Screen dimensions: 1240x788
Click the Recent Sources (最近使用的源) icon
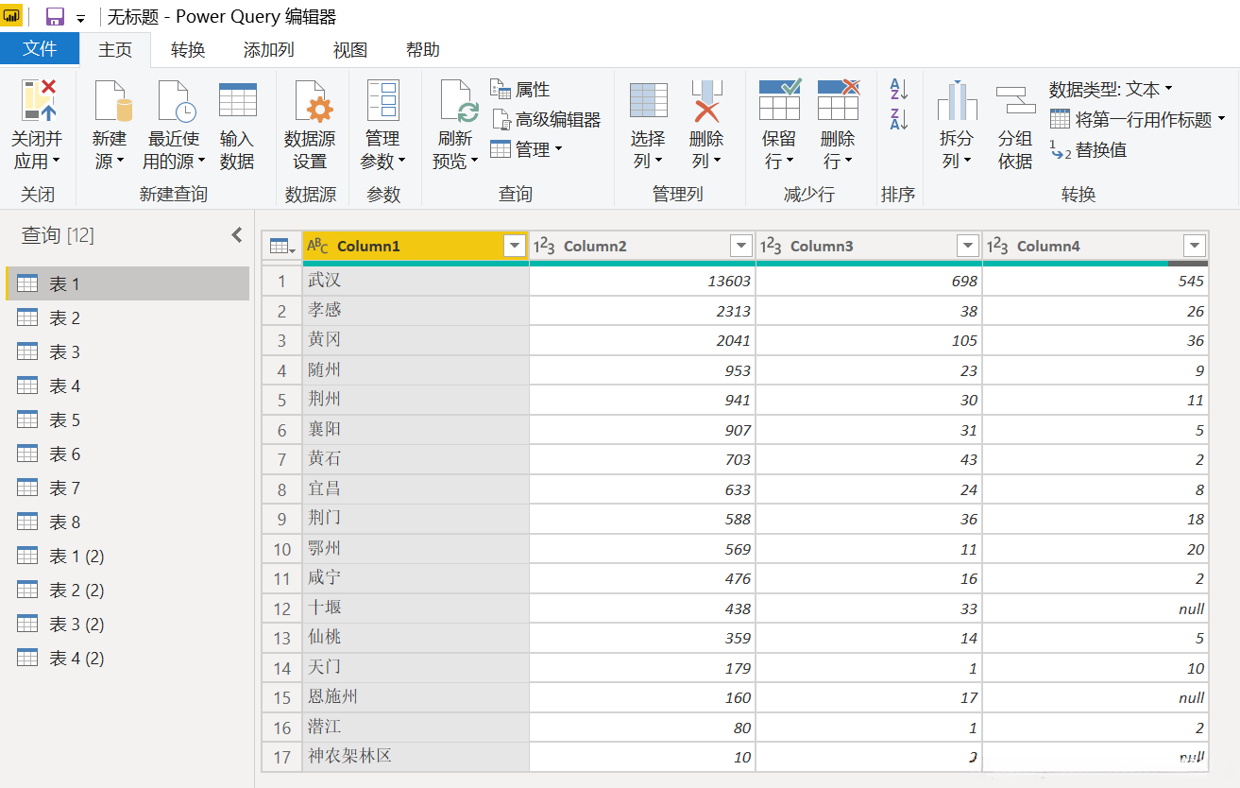(175, 100)
